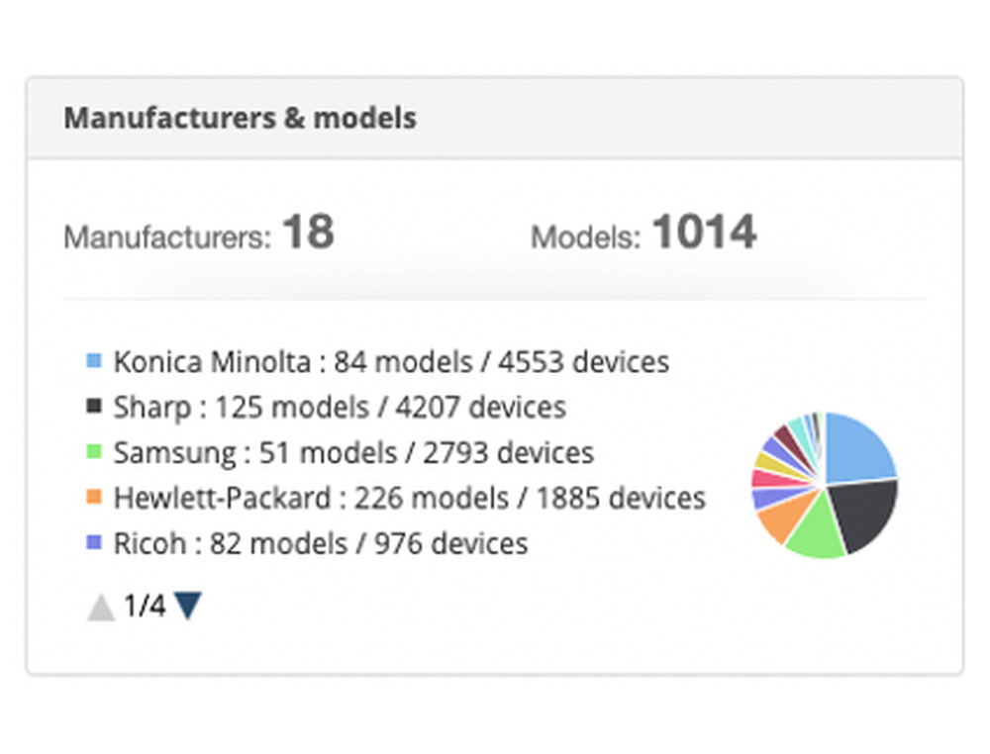Click the Ricoh purple legend square
The width and height of the screenshot is (990, 754).
point(94,542)
